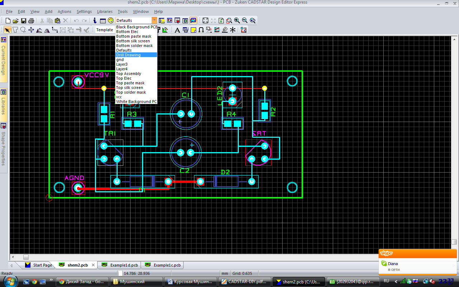Viewport: 459px width, 287px height.
Task: Click the AGND net label
Action: click(x=75, y=178)
